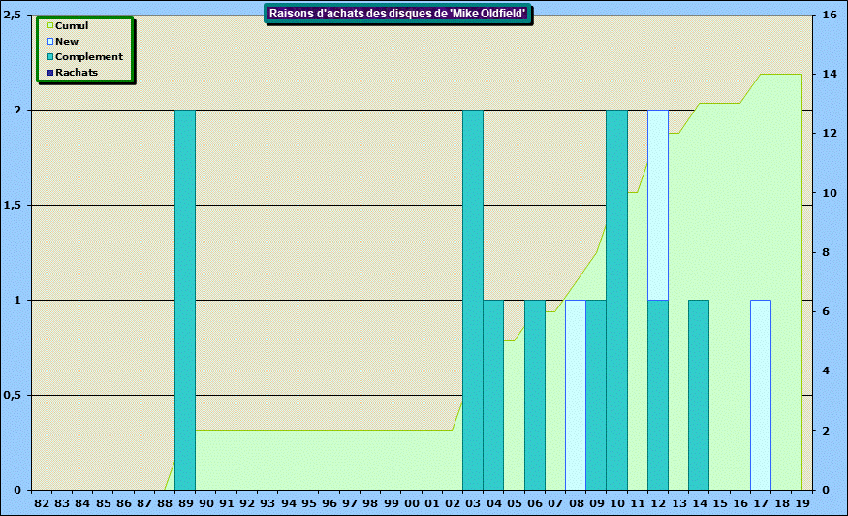Select the teal bar for year 04
Screen dimensions: 848x516
(x=493, y=395)
